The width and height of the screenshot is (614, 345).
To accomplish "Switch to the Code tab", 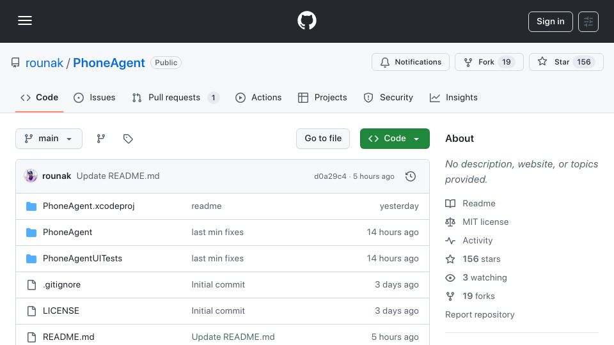I will pos(40,97).
